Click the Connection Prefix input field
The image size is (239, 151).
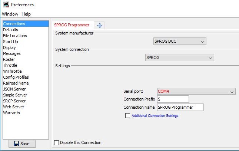pos(173,99)
